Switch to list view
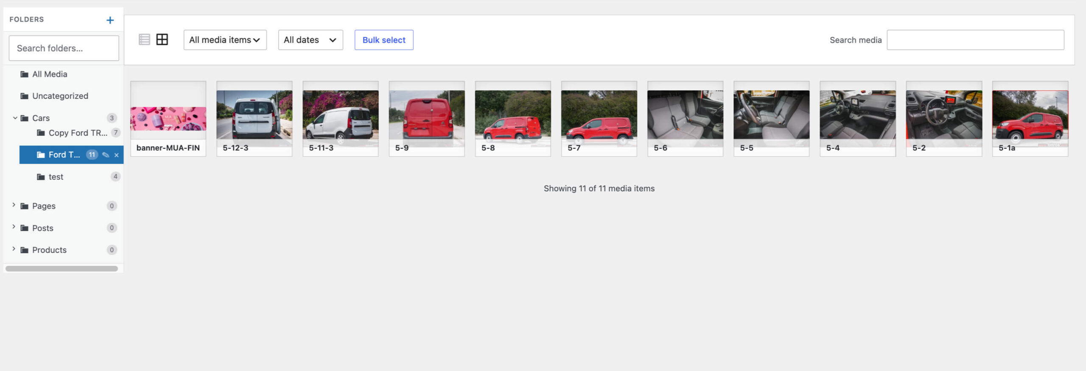The height and width of the screenshot is (371, 1086). point(144,40)
